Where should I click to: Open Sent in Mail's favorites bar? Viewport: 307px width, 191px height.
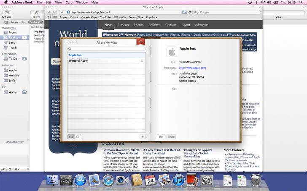[24, 22]
